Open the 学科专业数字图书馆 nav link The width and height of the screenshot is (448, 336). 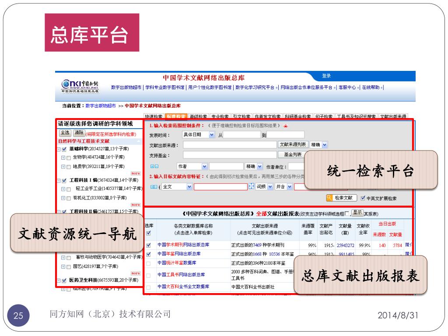coord(164,87)
